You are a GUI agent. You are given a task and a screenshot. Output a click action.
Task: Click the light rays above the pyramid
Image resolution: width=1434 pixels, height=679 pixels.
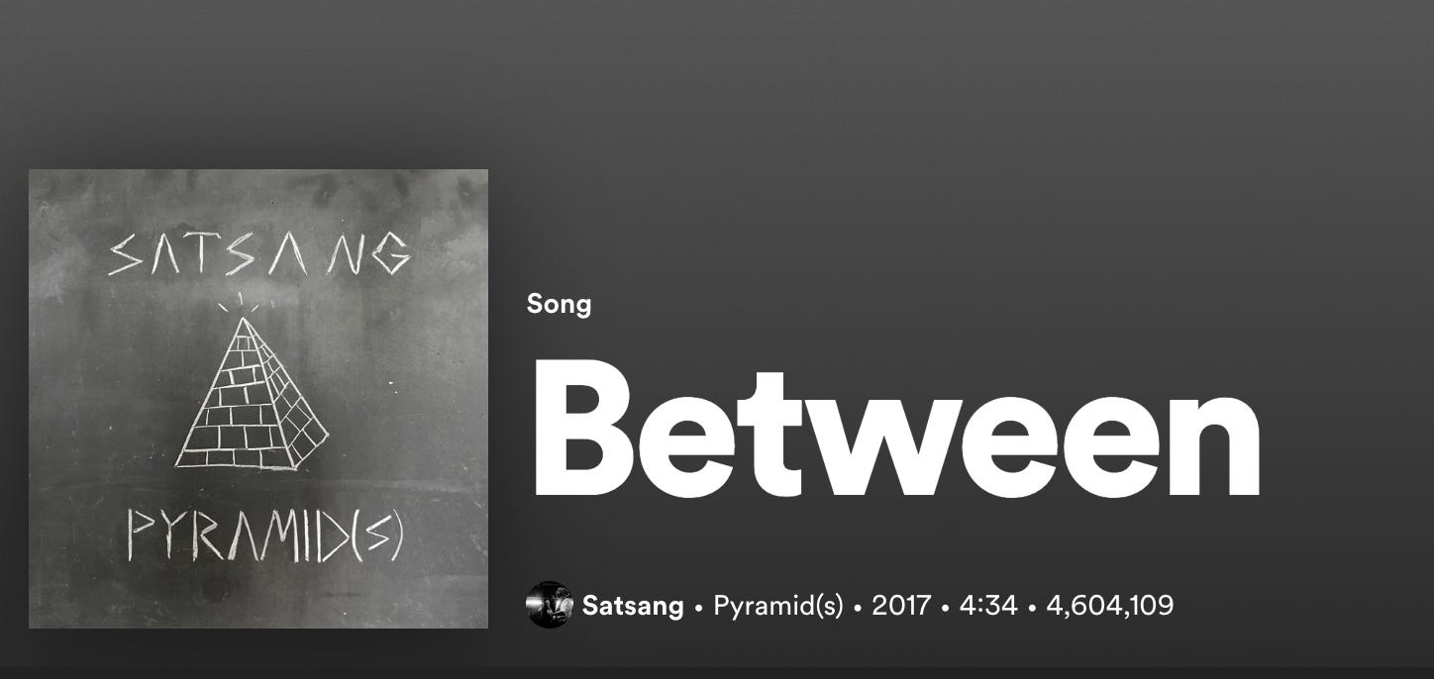pyautogui.click(x=240, y=301)
